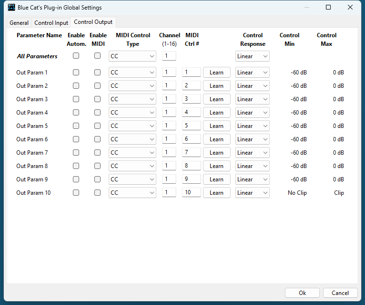Open the Control Input tab
This screenshot has height=305, width=365.
point(51,23)
